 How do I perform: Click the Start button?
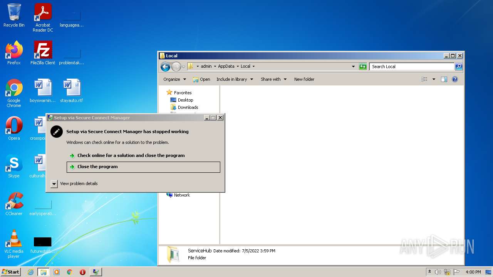[x=10, y=272]
